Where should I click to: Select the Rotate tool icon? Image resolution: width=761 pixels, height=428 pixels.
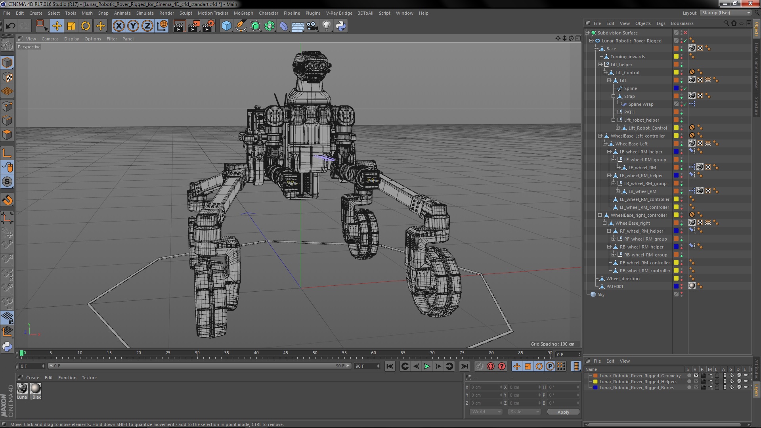[x=86, y=26]
